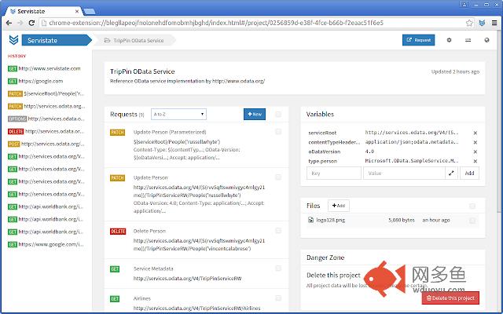Toggle select-all checkbox in Files header
This screenshot has height=314, width=503.
[x=472, y=206]
